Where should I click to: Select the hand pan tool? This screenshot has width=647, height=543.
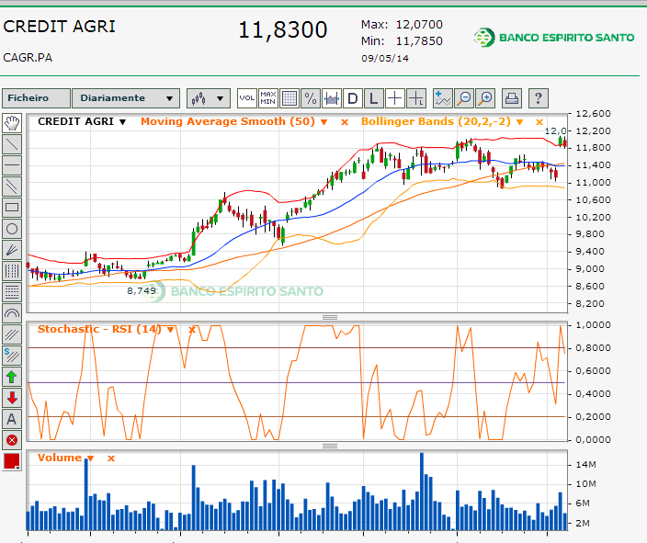point(12,123)
